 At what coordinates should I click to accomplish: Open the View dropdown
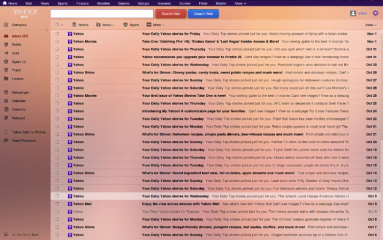click(x=371, y=25)
